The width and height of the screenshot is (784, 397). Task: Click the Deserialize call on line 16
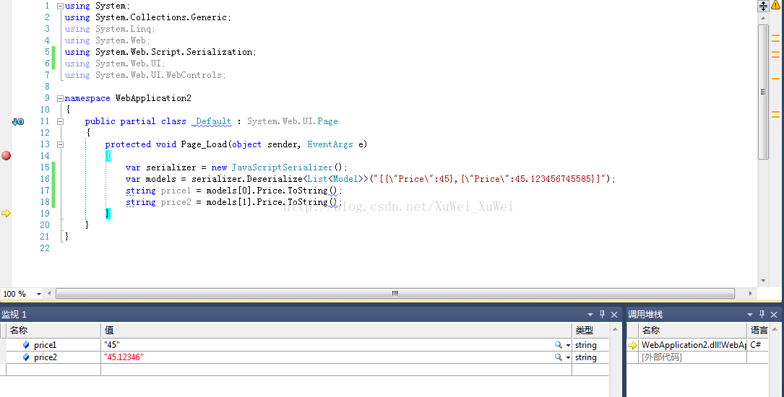pyautogui.click(x=275, y=179)
